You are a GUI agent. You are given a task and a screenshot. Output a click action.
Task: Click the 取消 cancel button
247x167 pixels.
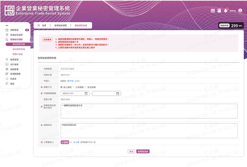pos(131,151)
